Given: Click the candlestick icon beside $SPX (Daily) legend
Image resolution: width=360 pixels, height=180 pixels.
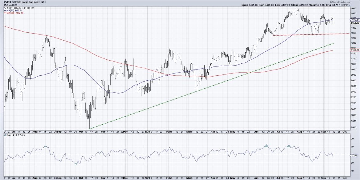Looking at the screenshot, I should point(5,7).
